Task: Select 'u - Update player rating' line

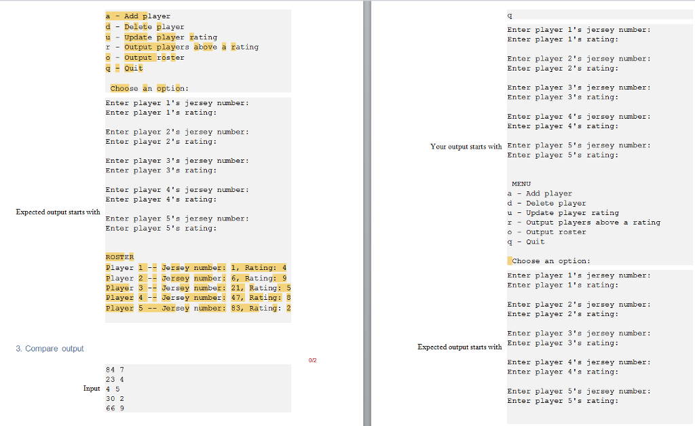Action: 163,37
